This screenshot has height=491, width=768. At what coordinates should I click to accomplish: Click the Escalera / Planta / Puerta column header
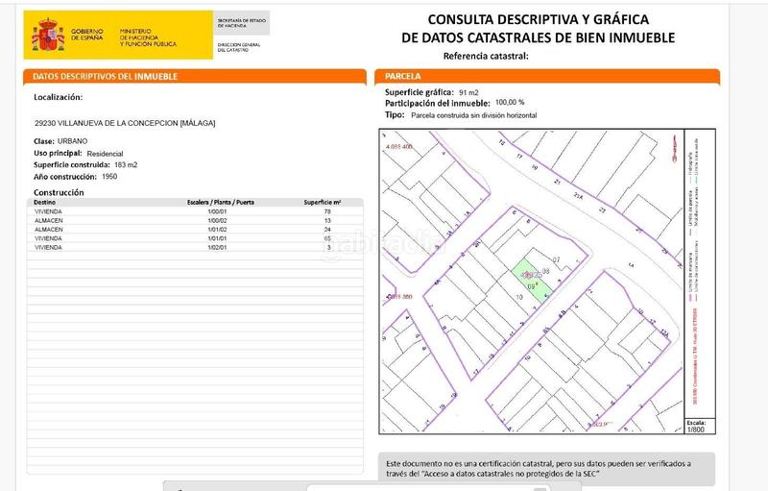pyautogui.click(x=220, y=204)
